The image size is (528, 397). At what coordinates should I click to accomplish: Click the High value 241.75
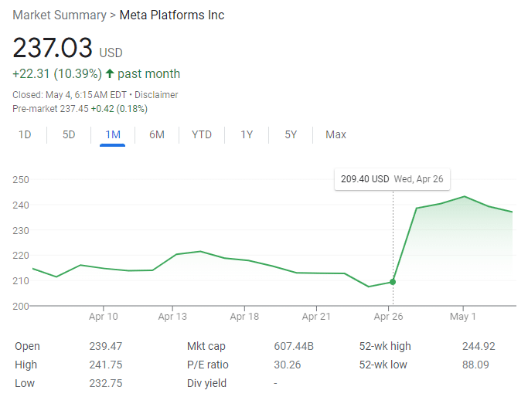pyautogui.click(x=106, y=365)
